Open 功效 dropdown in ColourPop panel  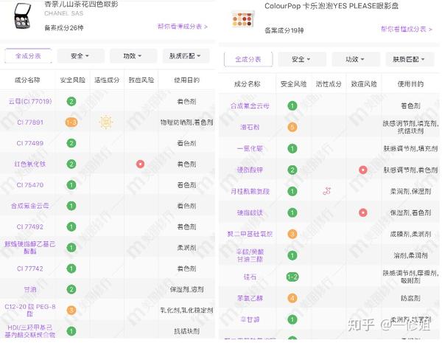(x=356, y=59)
